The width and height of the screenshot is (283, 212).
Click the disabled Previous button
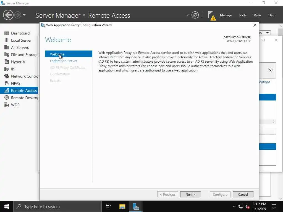click(x=168, y=194)
